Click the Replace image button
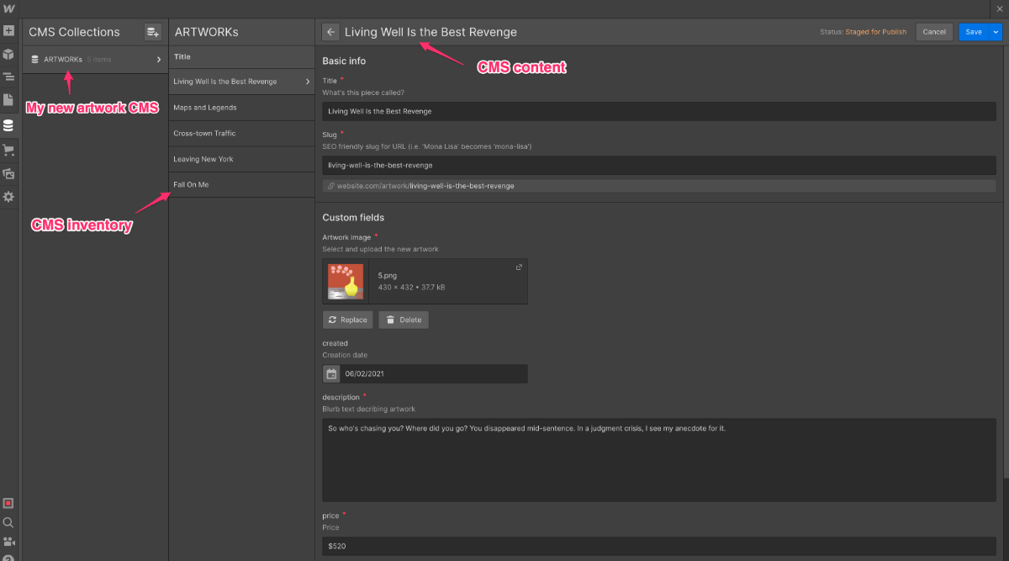Image resolution: width=1009 pixels, height=561 pixels. point(347,320)
